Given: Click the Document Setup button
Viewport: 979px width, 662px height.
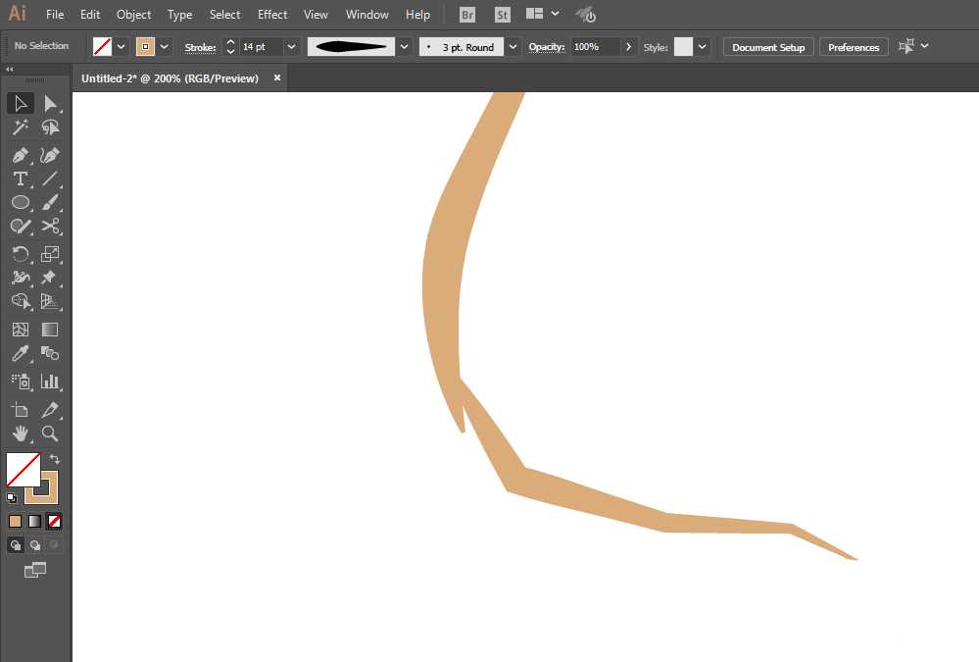Looking at the screenshot, I should (x=767, y=47).
